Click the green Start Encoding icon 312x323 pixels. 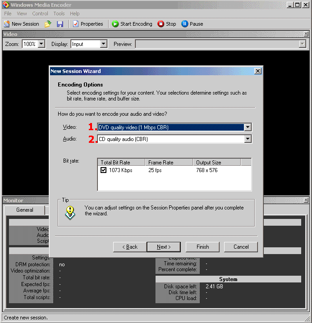[x=115, y=24]
